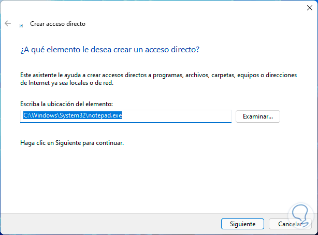Cancel the shortcut wizard with Cancelar
318x235 pixels.
click(289, 224)
